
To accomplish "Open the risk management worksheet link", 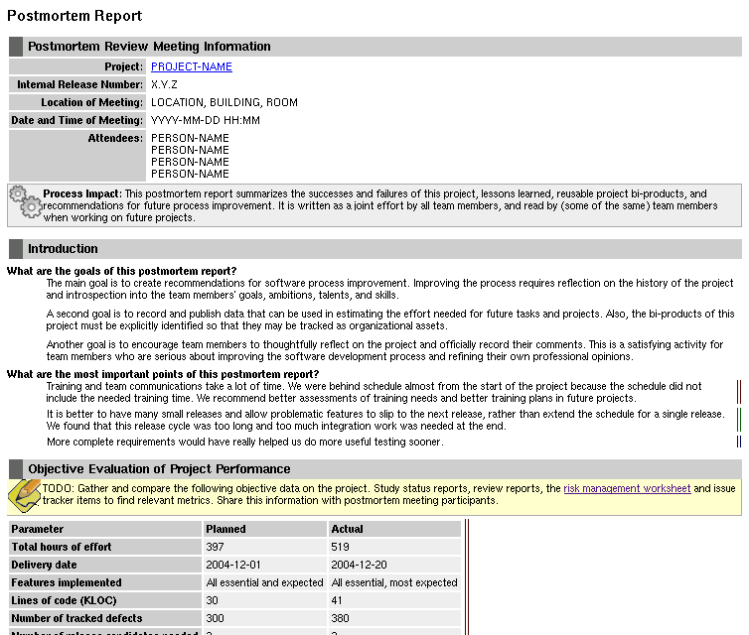I will point(627,488).
